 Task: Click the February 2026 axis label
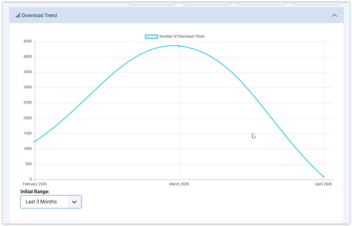pos(35,184)
